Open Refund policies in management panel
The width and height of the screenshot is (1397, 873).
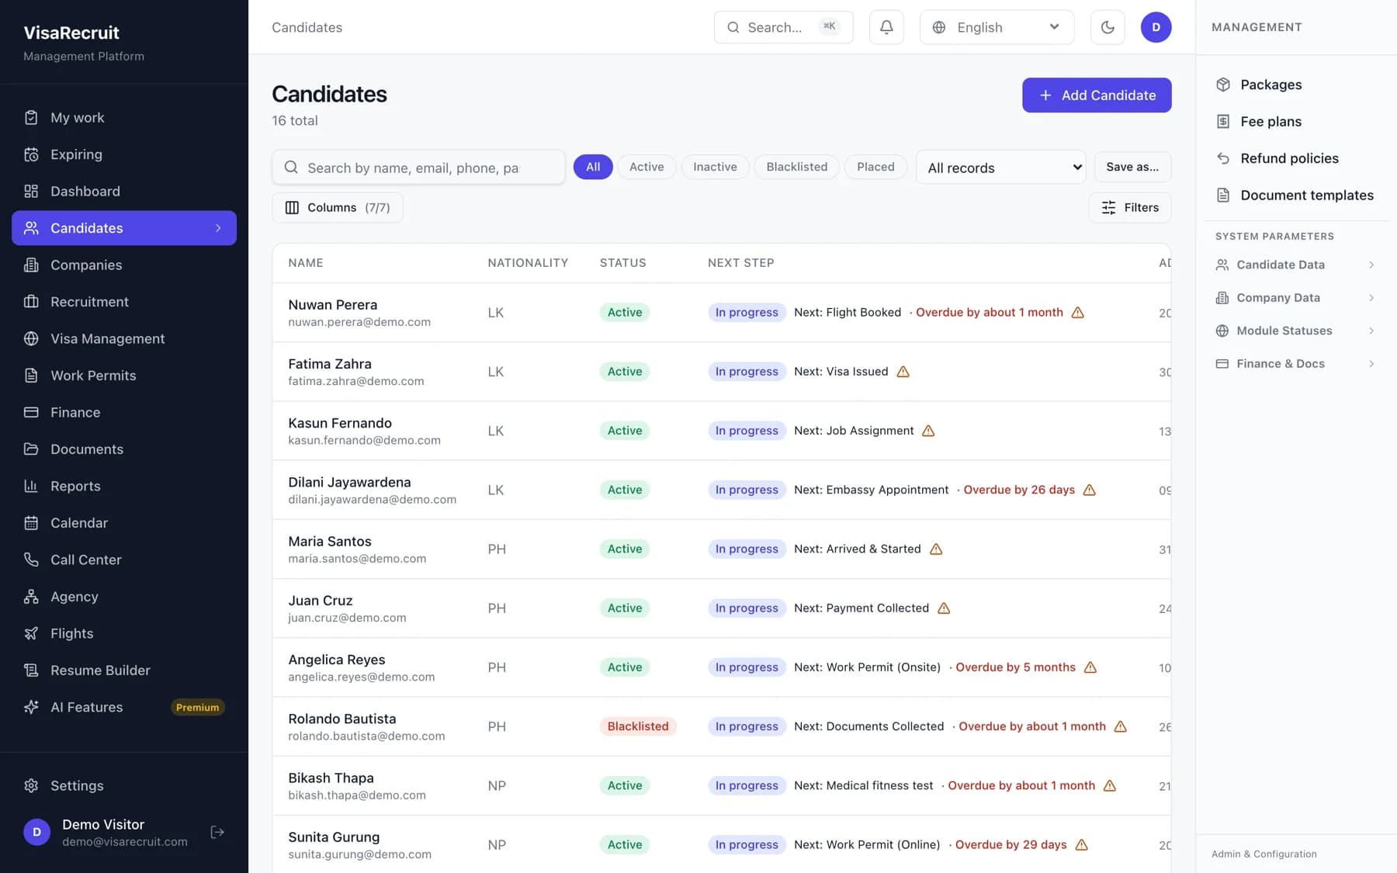1296,158
